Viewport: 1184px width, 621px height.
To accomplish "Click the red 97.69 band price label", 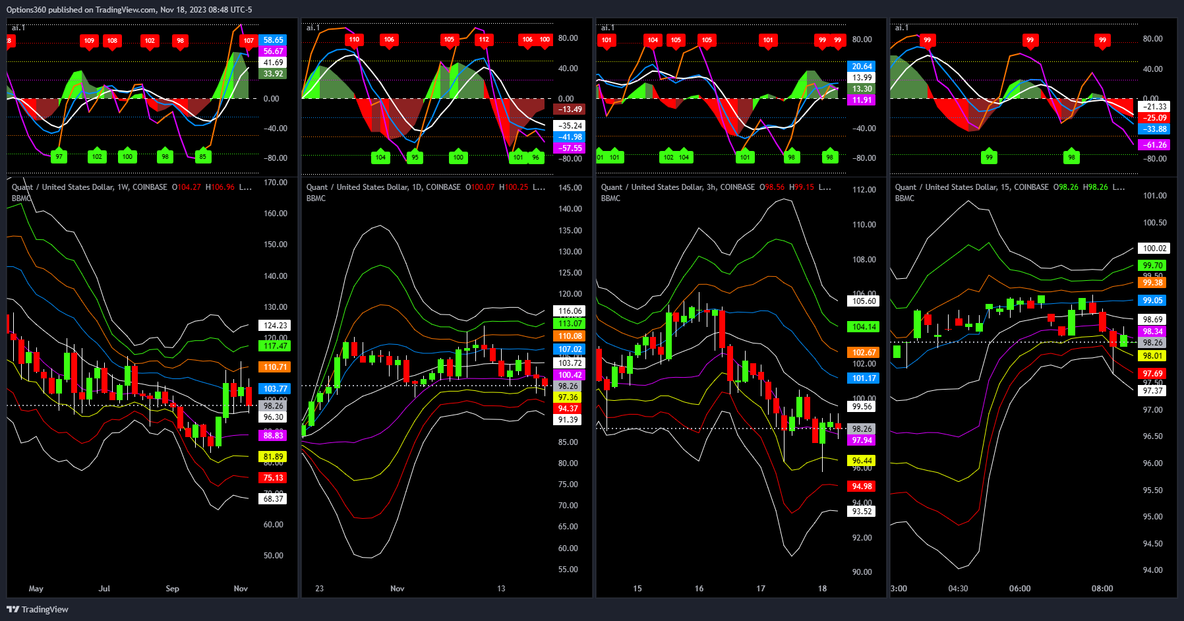I will click(1152, 374).
